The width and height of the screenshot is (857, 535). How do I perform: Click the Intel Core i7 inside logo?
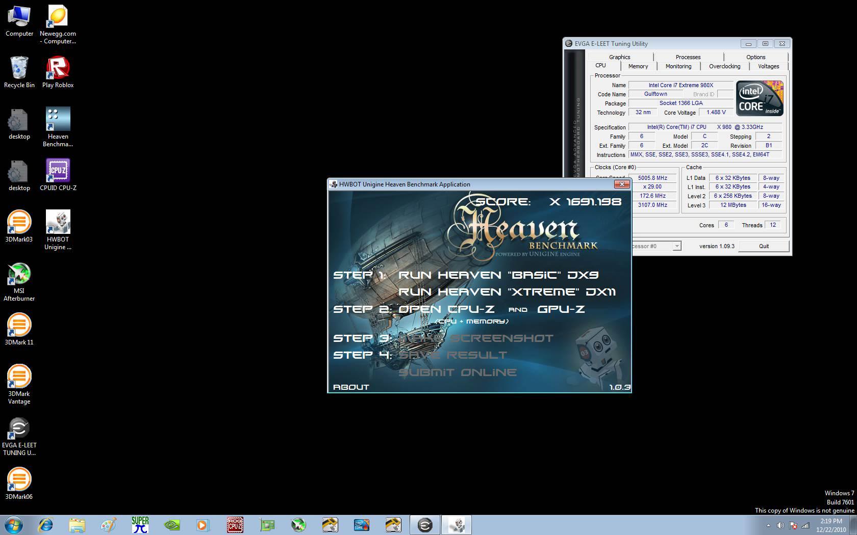760,98
